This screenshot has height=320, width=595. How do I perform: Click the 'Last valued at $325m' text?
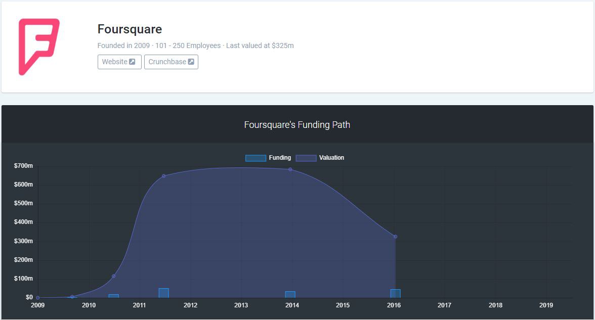(260, 45)
